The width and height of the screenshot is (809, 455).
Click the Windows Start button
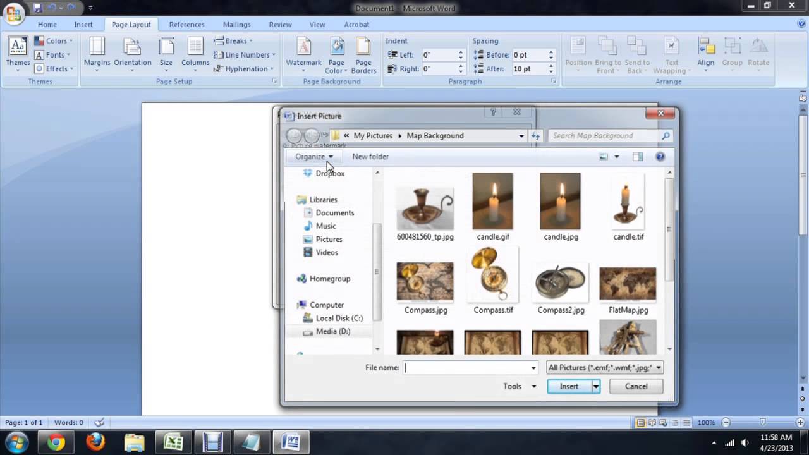[17, 442]
